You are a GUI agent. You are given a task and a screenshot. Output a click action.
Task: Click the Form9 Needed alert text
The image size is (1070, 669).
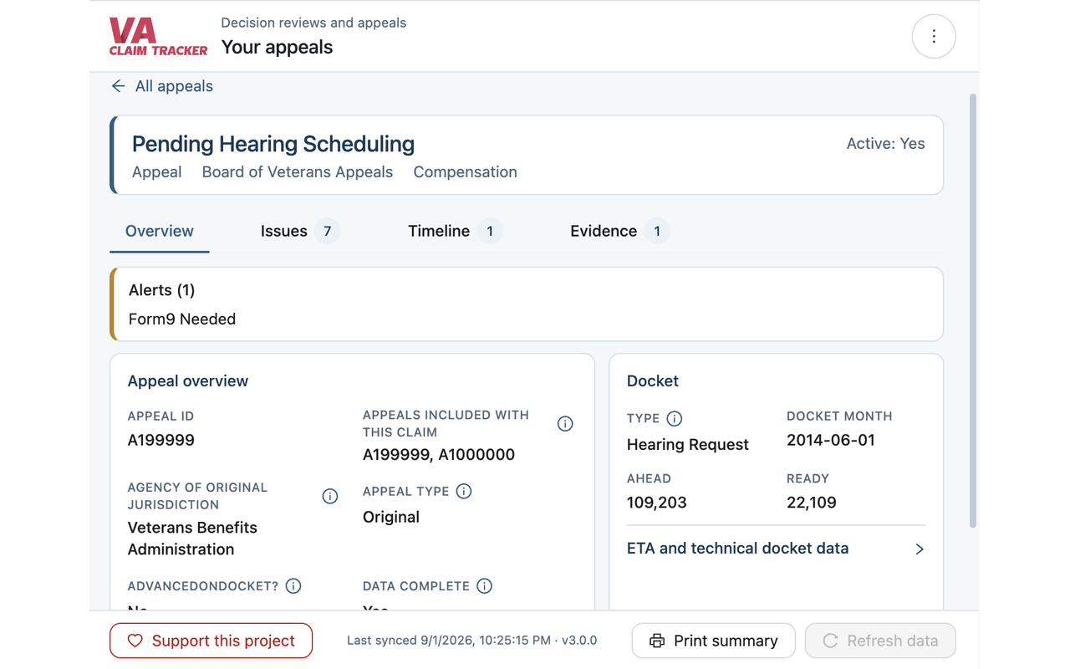coord(182,319)
